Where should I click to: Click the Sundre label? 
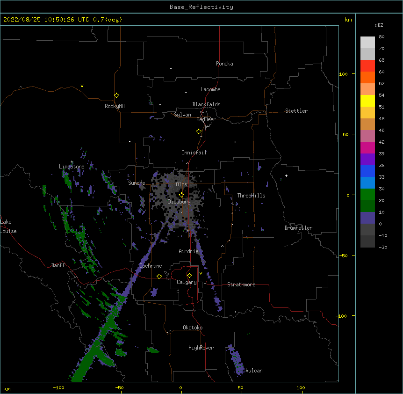[137, 183]
